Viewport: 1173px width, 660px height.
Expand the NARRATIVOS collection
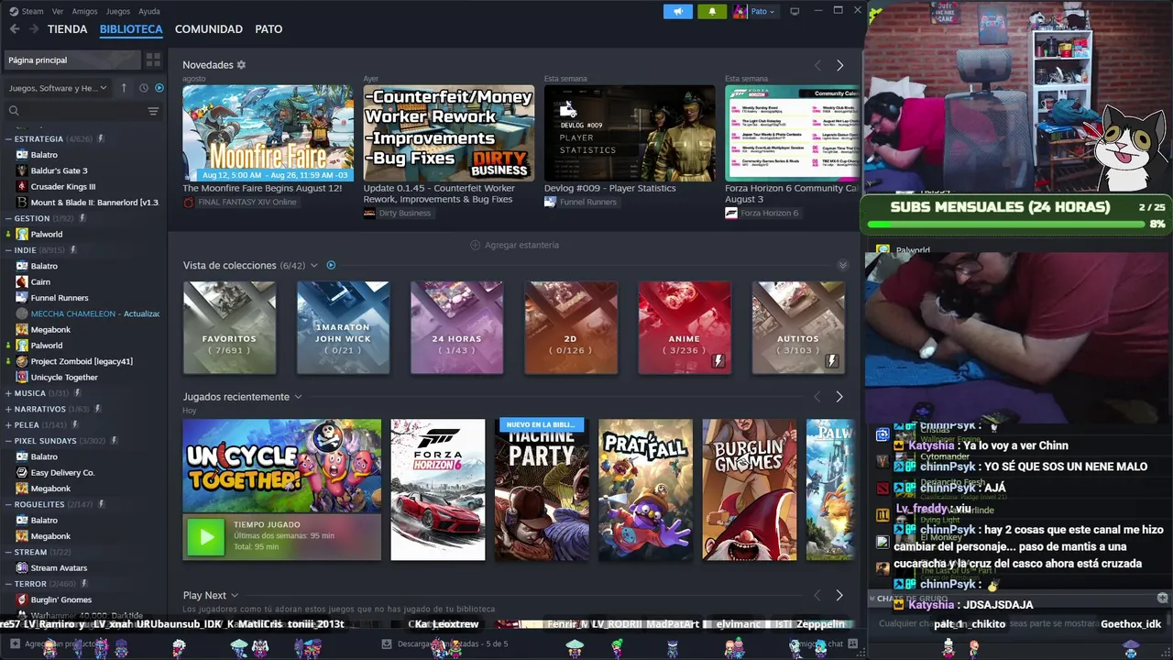click(x=8, y=409)
